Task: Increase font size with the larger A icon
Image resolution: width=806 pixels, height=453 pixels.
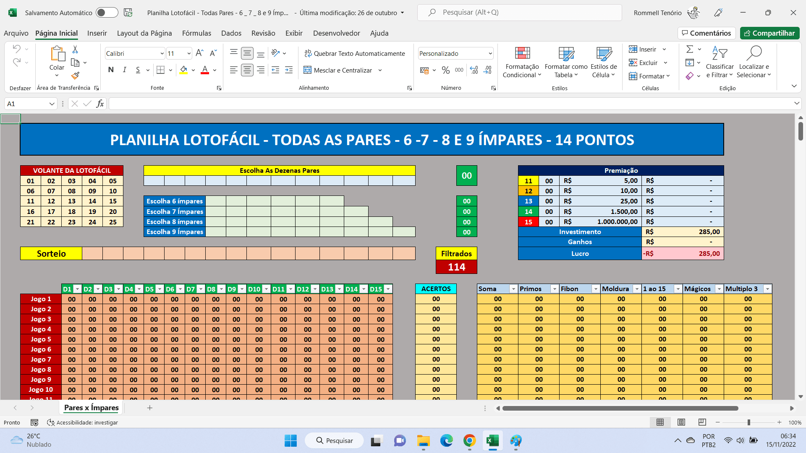Action: 200,53
